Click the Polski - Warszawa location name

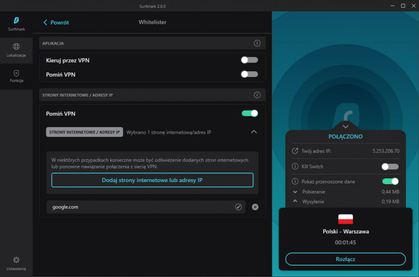point(346,232)
